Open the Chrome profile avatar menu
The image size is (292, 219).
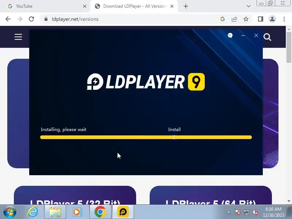pyautogui.click(x=272, y=19)
